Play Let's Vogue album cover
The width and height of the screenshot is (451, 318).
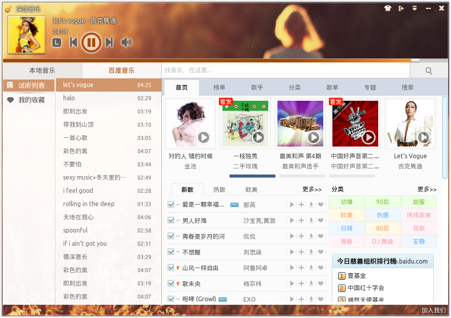(424, 137)
